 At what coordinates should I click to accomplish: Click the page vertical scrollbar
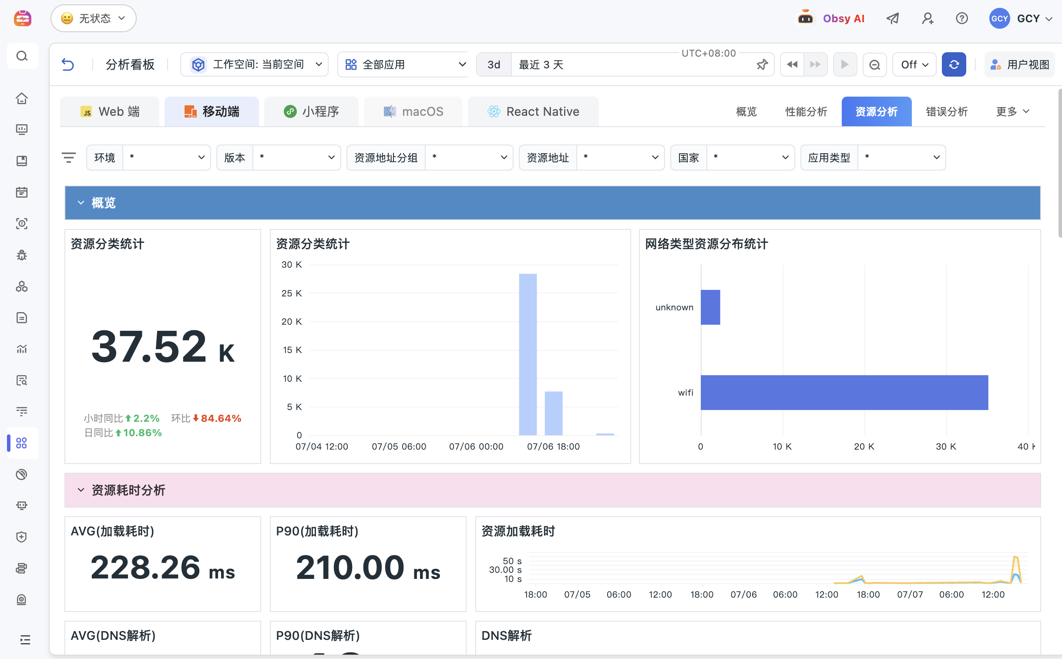[x=1059, y=163]
